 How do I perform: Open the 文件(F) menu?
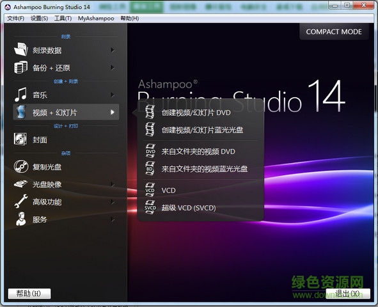coord(15,19)
